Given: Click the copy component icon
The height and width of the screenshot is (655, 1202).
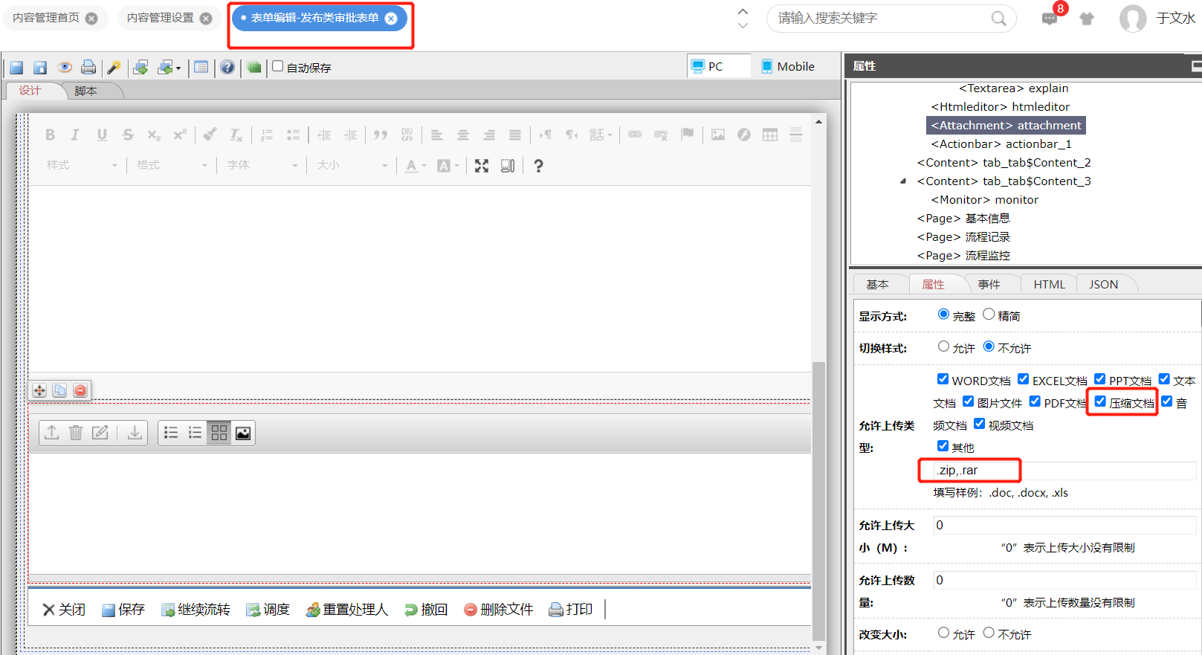Looking at the screenshot, I should pyautogui.click(x=59, y=390).
